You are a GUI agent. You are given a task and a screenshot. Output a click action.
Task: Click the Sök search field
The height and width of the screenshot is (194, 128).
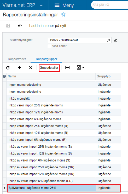110,5
